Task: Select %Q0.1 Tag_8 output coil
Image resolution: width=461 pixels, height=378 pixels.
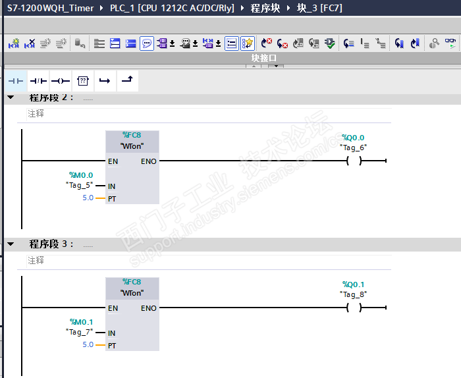Action: pos(354,308)
